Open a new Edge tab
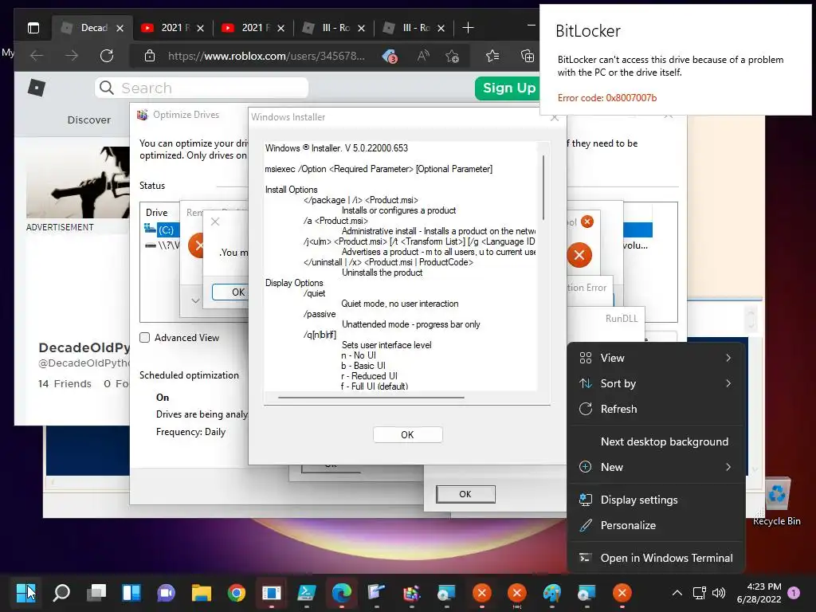816x612 pixels. (468, 28)
